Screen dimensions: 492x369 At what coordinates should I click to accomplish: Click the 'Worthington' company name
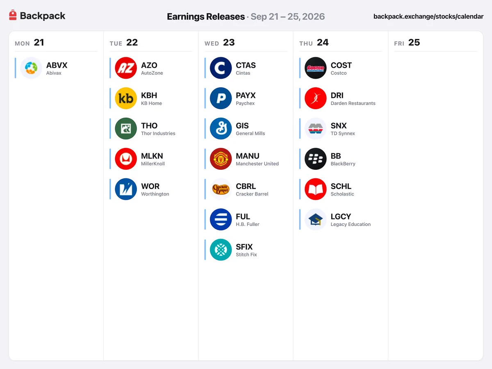[x=155, y=194]
